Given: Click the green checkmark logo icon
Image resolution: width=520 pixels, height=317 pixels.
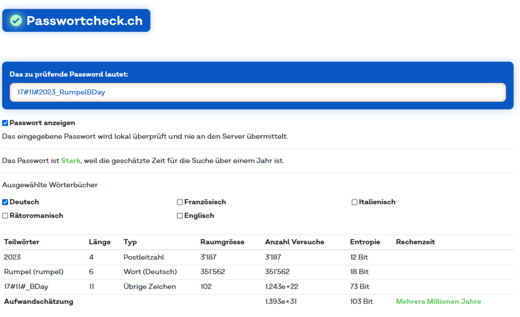Looking at the screenshot, I should pyautogui.click(x=16, y=21).
